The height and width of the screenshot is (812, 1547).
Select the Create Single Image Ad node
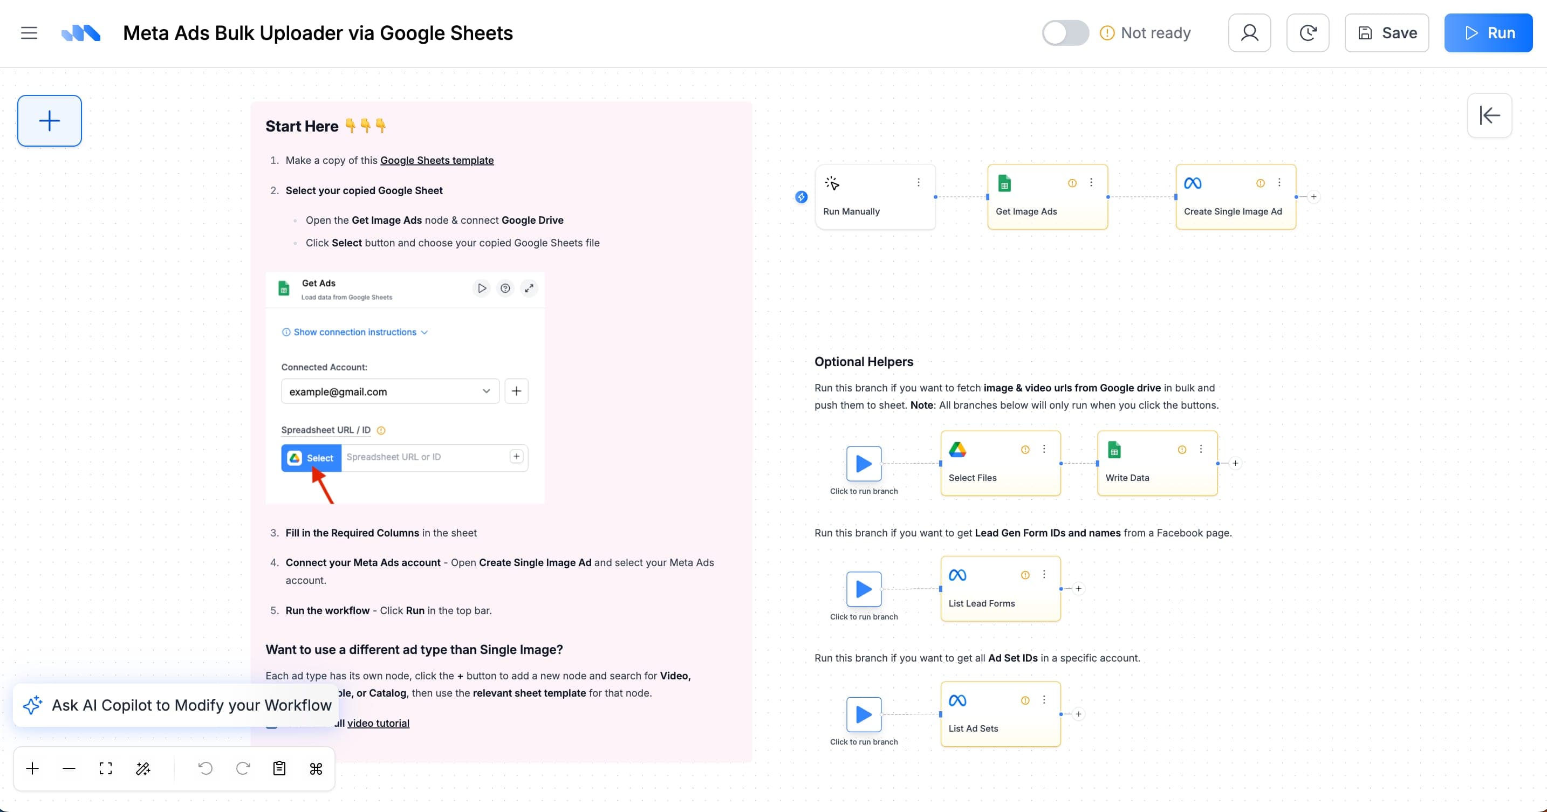point(1235,197)
